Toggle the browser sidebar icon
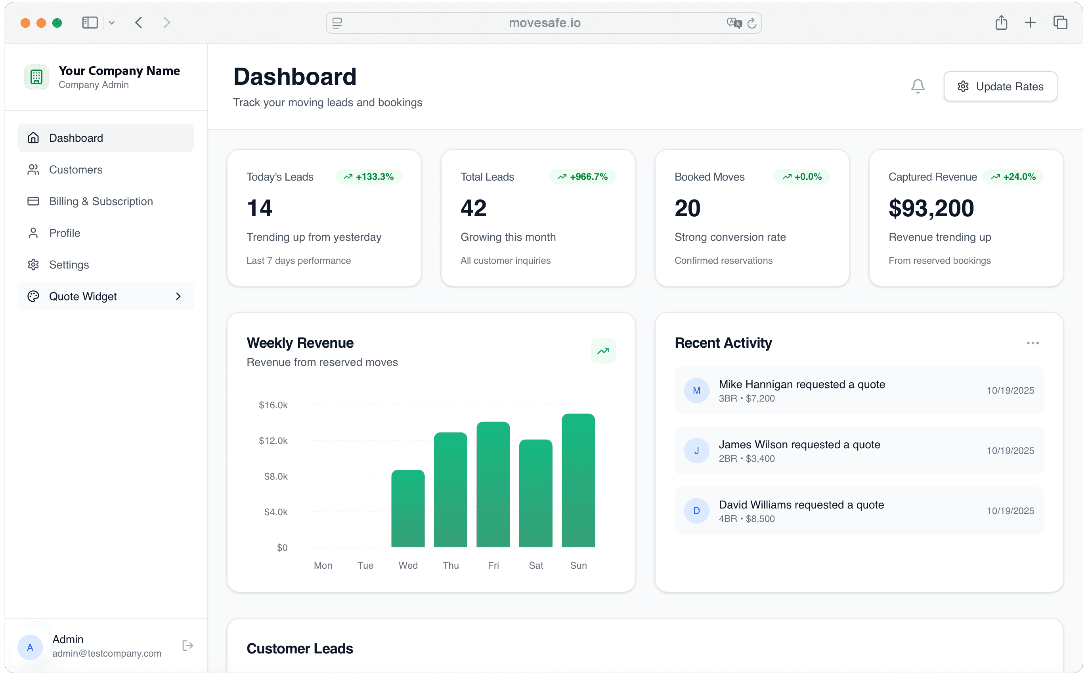The image size is (1090, 678). pyautogui.click(x=90, y=23)
